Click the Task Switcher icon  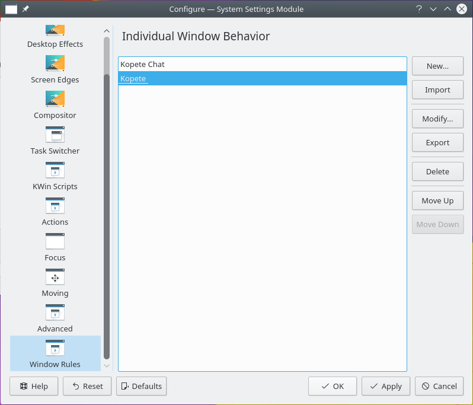coord(55,135)
